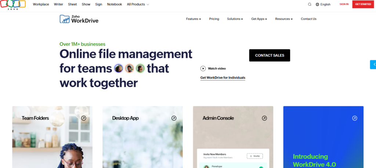Screen dimensions: 376x168
Task: Open Admin Console card arrow icon
Action: (x=264, y=118)
